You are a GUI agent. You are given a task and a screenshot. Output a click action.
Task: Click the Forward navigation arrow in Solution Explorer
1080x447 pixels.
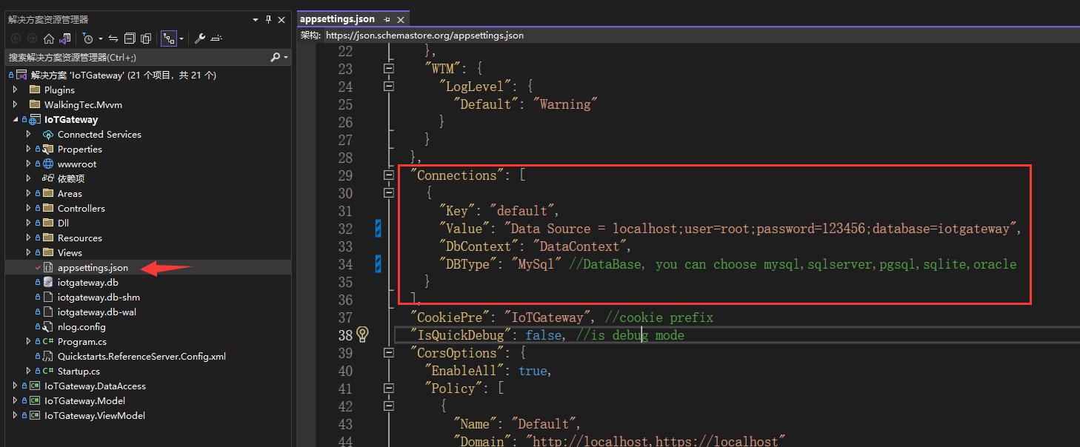32,38
